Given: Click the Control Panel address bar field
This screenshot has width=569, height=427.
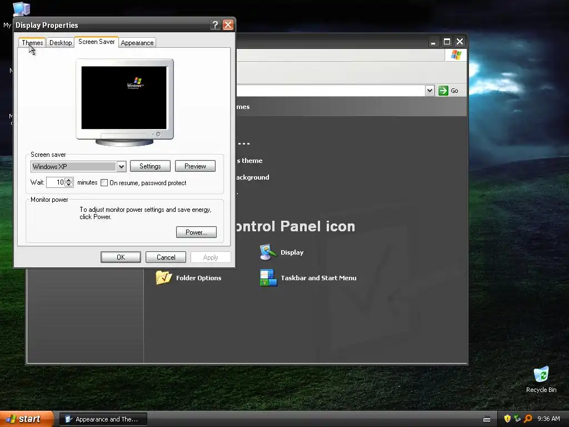Looking at the screenshot, I should pos(330,91).
